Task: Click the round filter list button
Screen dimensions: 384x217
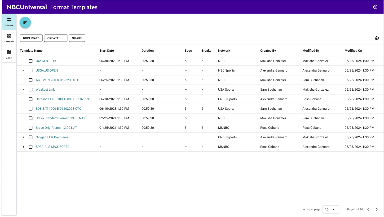Action: pos(25,23)
